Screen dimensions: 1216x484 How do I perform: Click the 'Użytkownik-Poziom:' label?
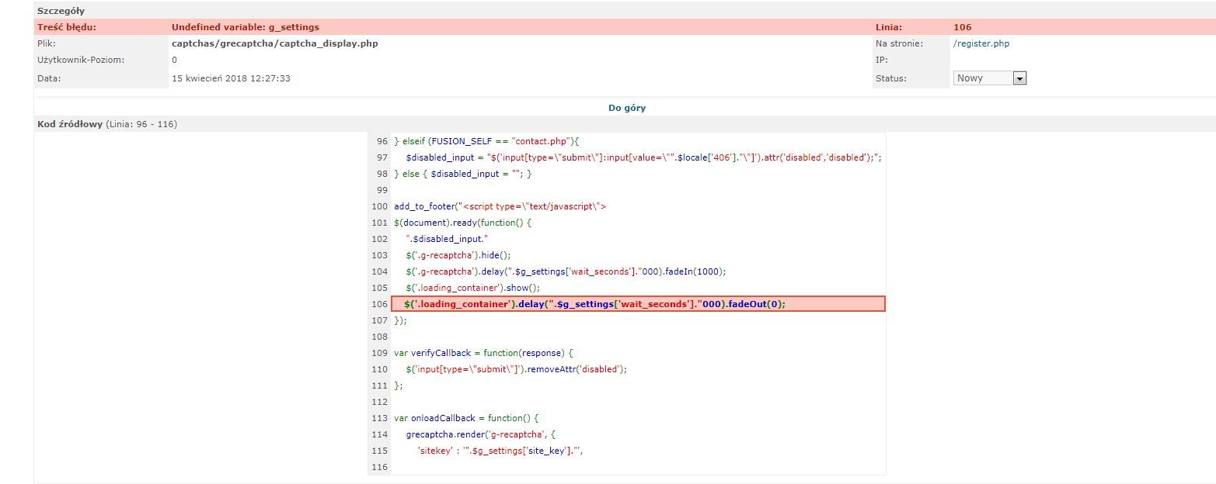coord(81,60)
